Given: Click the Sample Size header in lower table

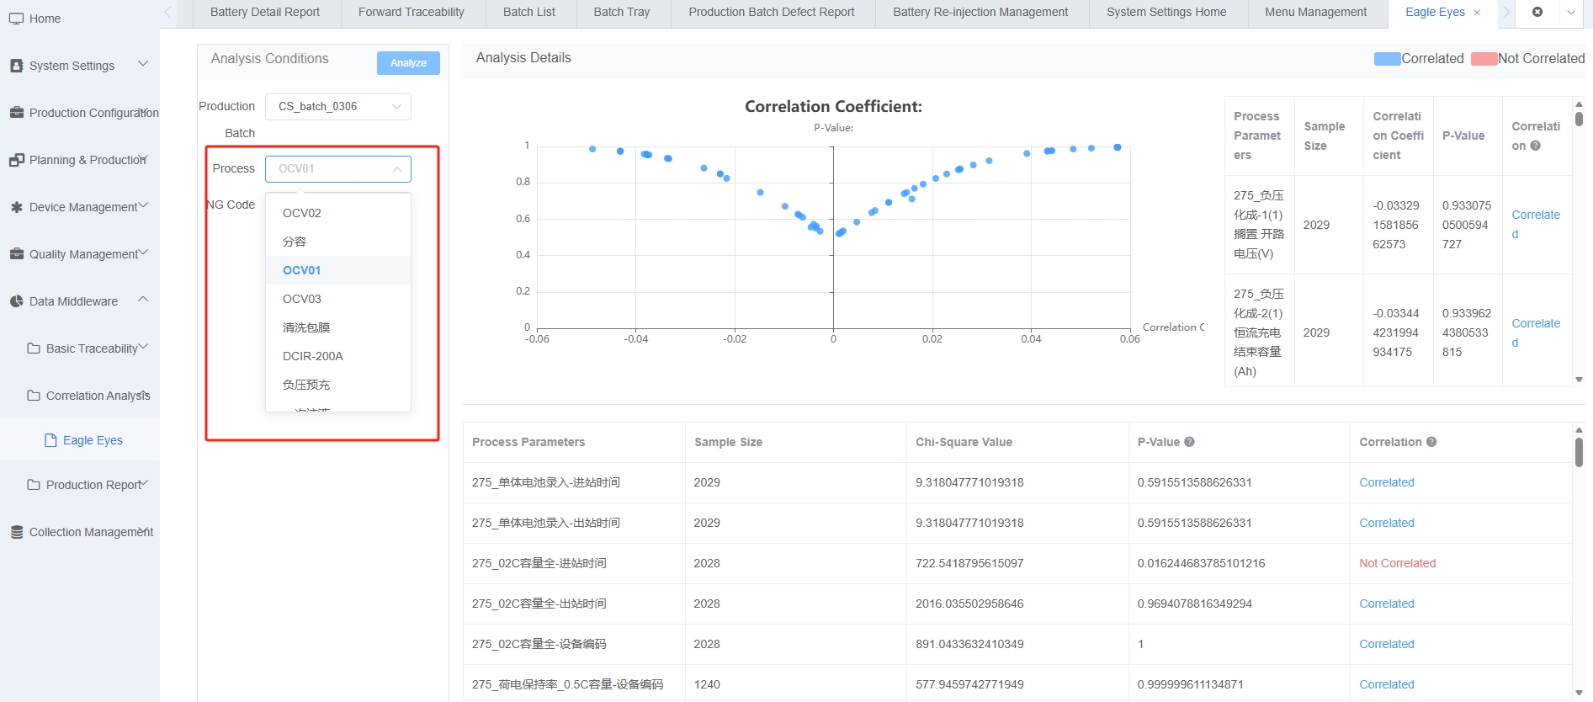Looking at the screenshot, I should 728,442.
